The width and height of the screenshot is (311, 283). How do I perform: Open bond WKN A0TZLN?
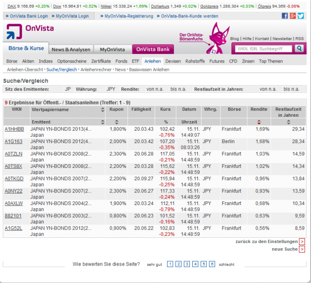point(13,154)
